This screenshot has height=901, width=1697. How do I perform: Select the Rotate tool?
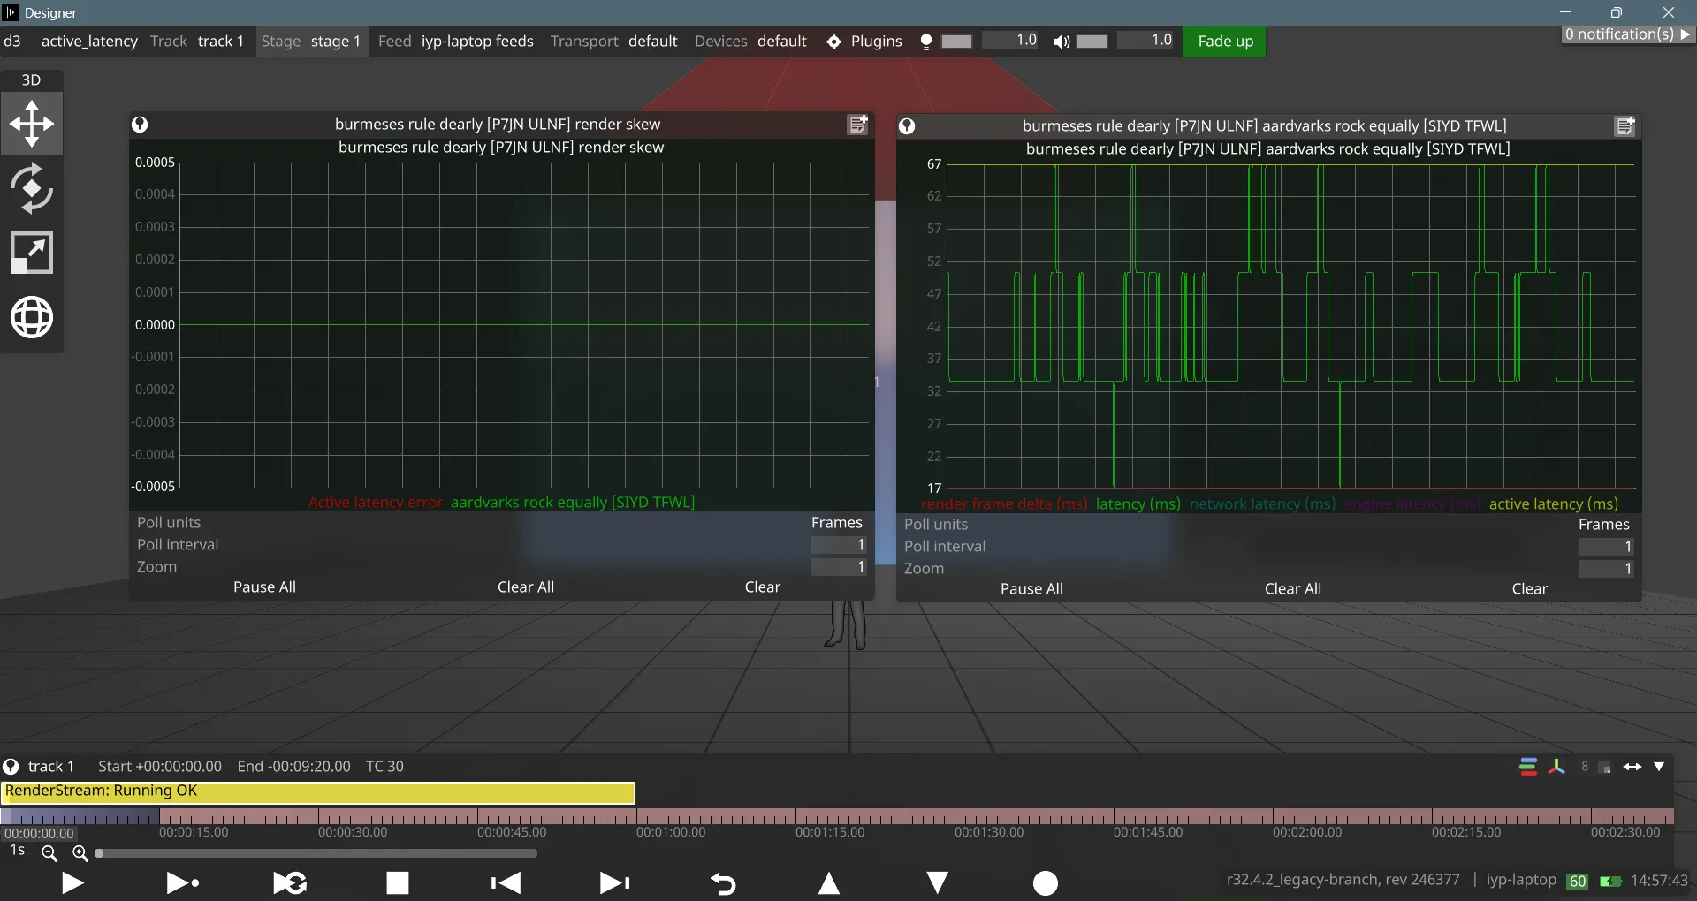pyautogui.click(x=32, y=188)
